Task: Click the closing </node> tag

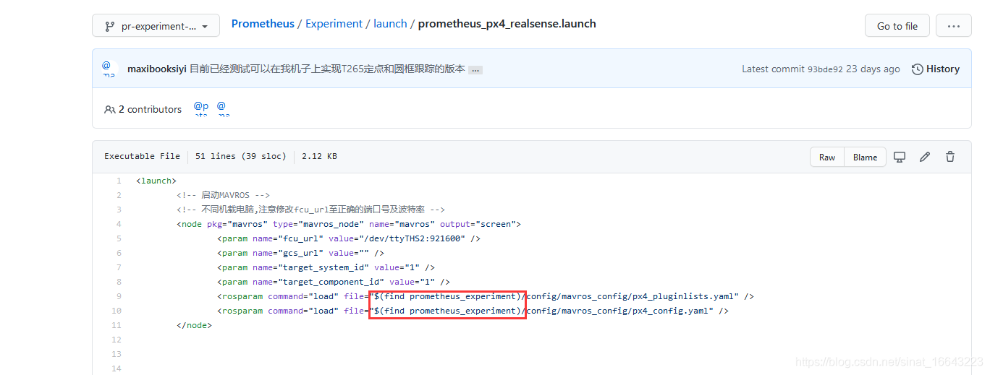Action: coord(194,325)
